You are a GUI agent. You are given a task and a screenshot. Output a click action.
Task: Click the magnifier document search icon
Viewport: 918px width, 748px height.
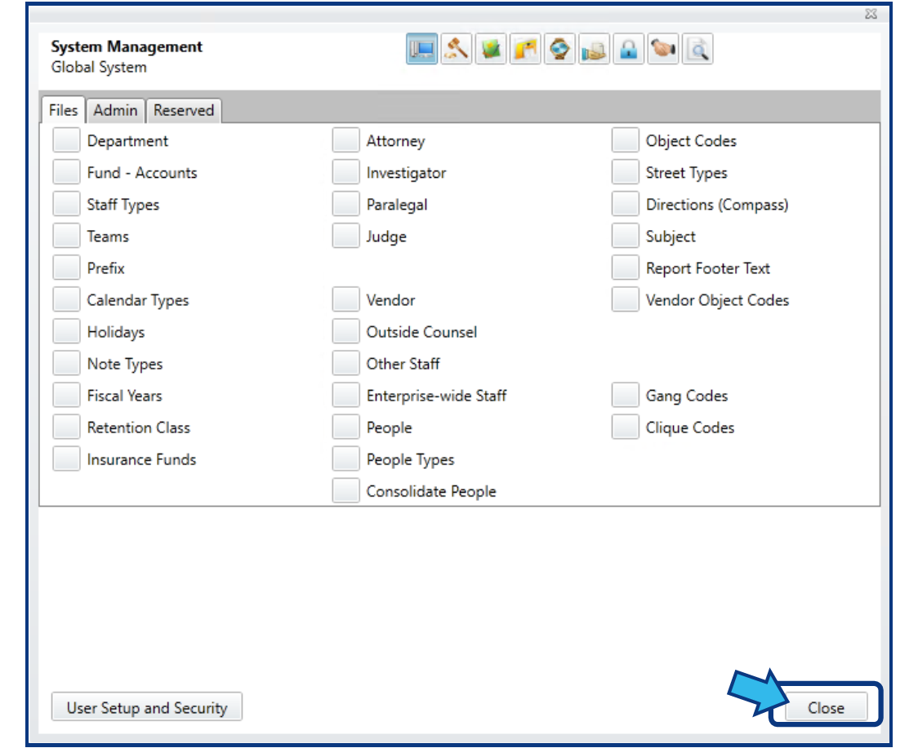click(697, 49)
